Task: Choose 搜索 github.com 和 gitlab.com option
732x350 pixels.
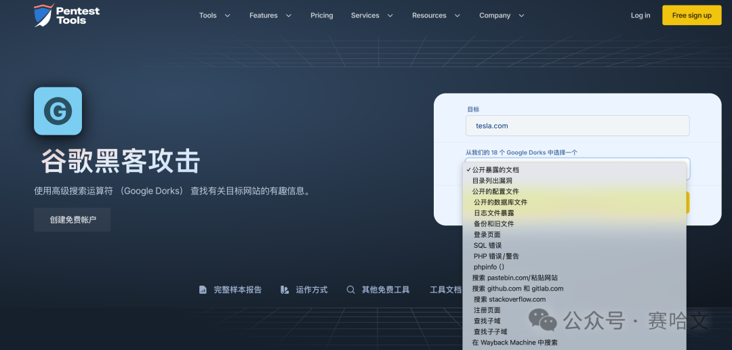Action: (x=574, y=288)
